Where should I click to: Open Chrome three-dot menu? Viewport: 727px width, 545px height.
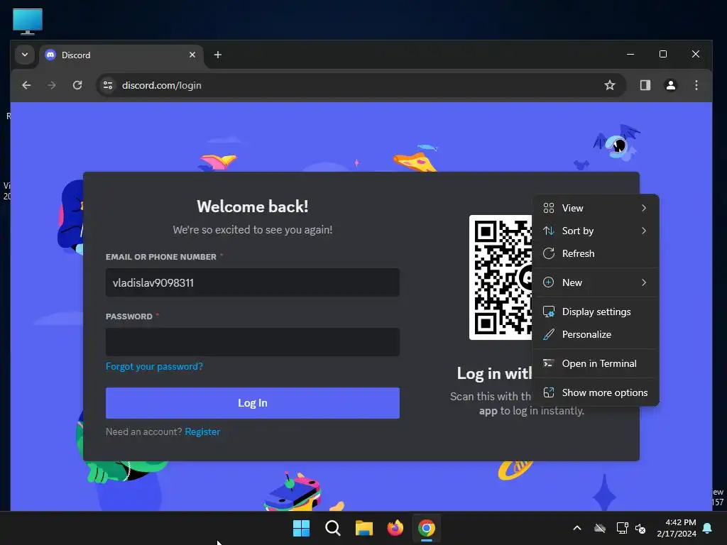tap(696, 85)
